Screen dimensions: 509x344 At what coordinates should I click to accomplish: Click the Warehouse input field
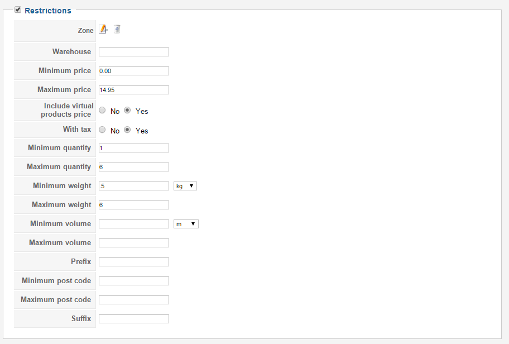pyautogui.click(x=134, y=52)
